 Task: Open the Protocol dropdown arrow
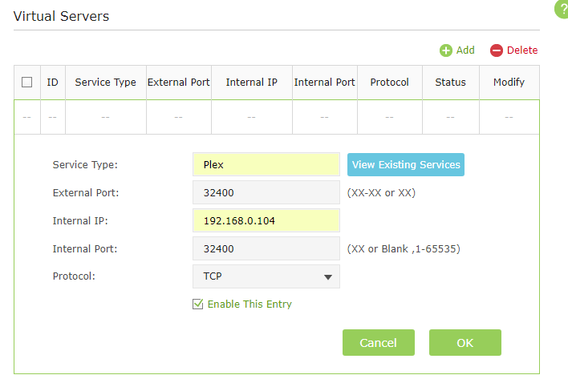pyautogui.click(x=327, y=277)
